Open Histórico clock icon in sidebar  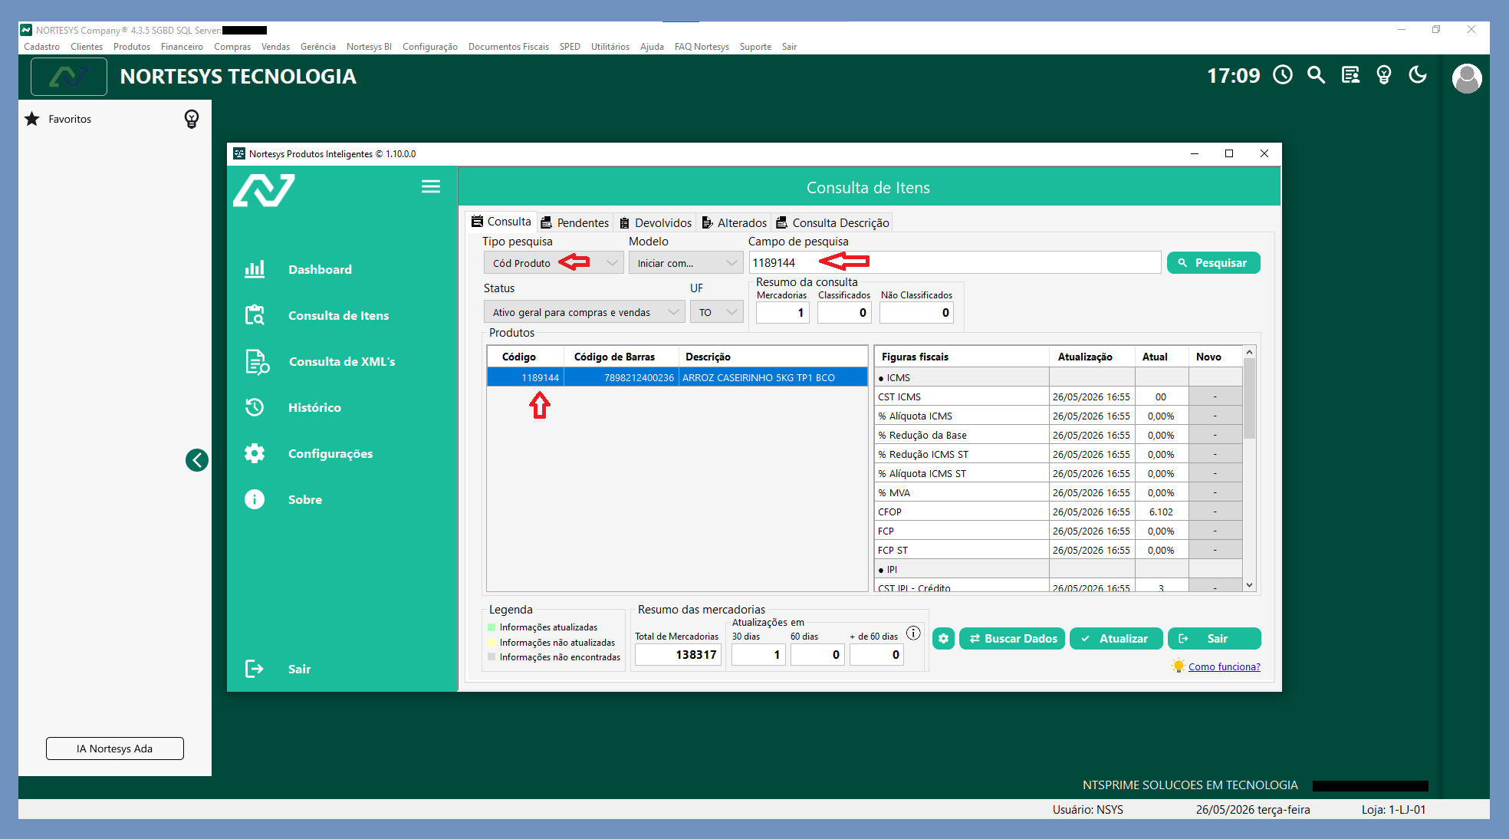click(x=255, y=407)
